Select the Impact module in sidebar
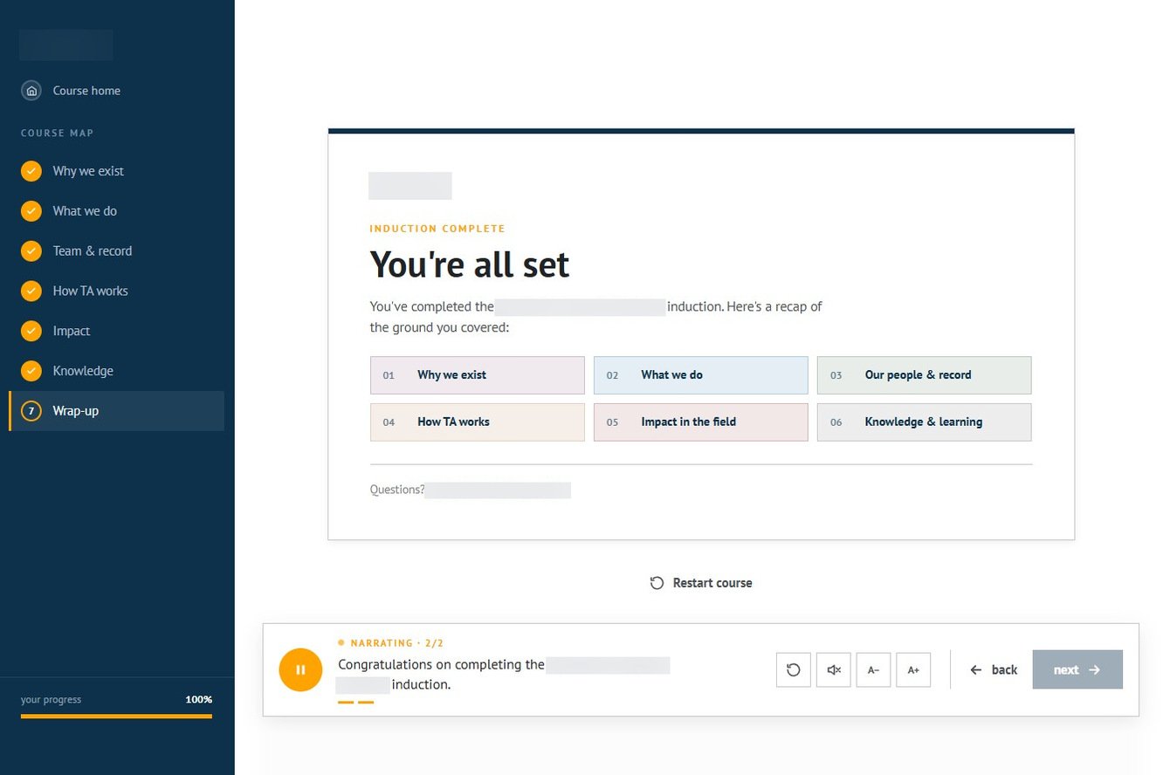This screenshot has height=775, width=1163. click(116, 332)
